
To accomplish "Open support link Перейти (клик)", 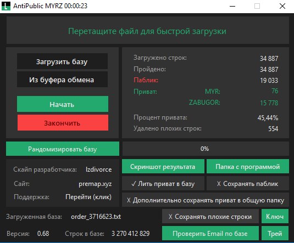I will click(x=88, y=197).
